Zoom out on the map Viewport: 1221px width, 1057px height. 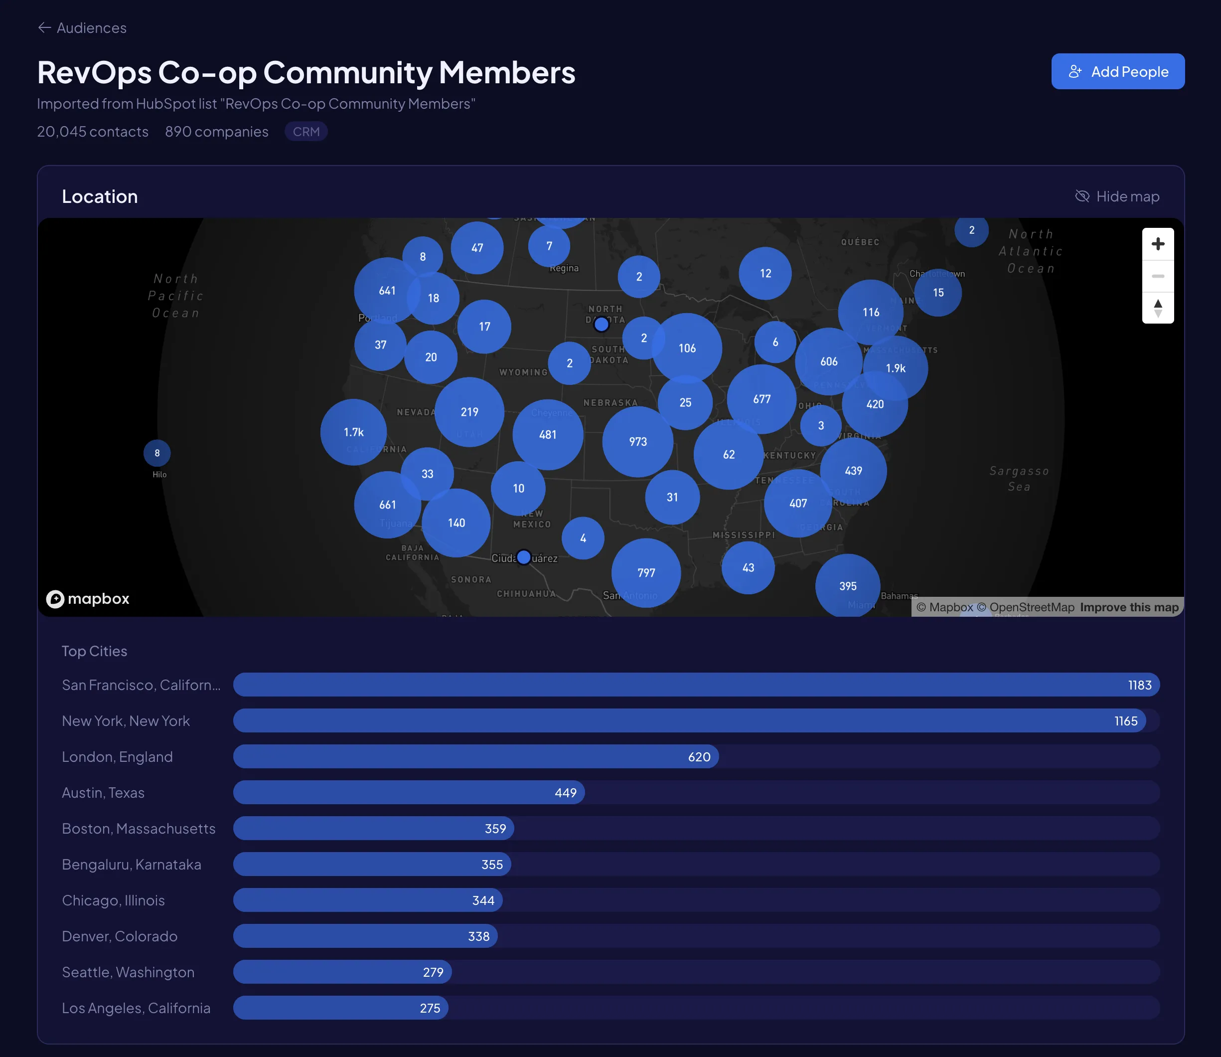[x=1157, y=275]
